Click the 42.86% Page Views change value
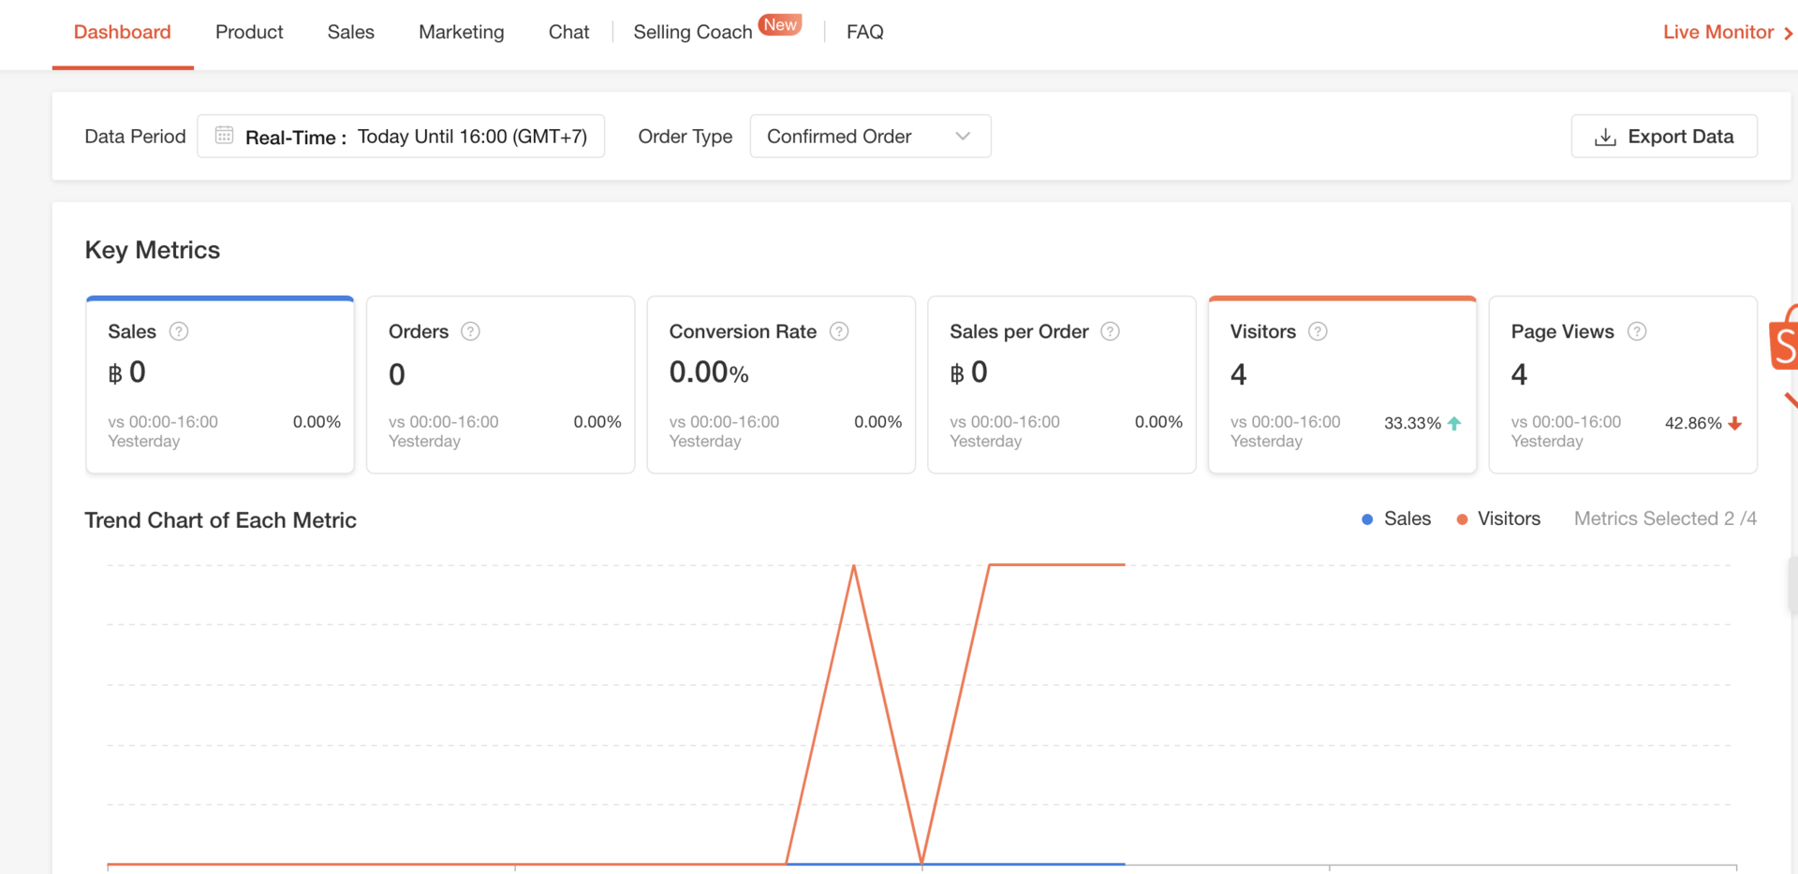This screenshot has height=874, width=1798. [1693, 423]
